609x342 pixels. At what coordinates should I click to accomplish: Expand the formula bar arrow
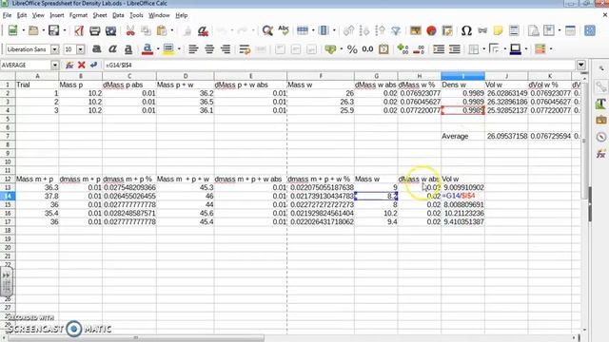click(581, 66)
